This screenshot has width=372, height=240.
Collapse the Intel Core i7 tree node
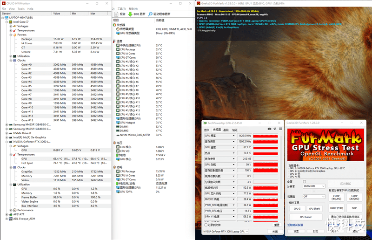tap(7, 22)
